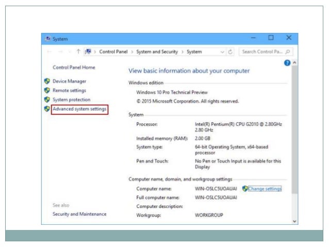Expand chevron before Control Panel breadcrumb
This screenshot has width=329, height=247.
95,52
